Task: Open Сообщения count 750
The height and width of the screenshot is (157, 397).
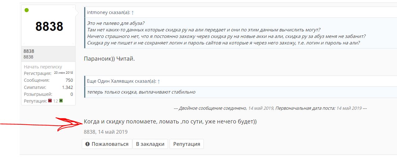Action: coord(69,80)
